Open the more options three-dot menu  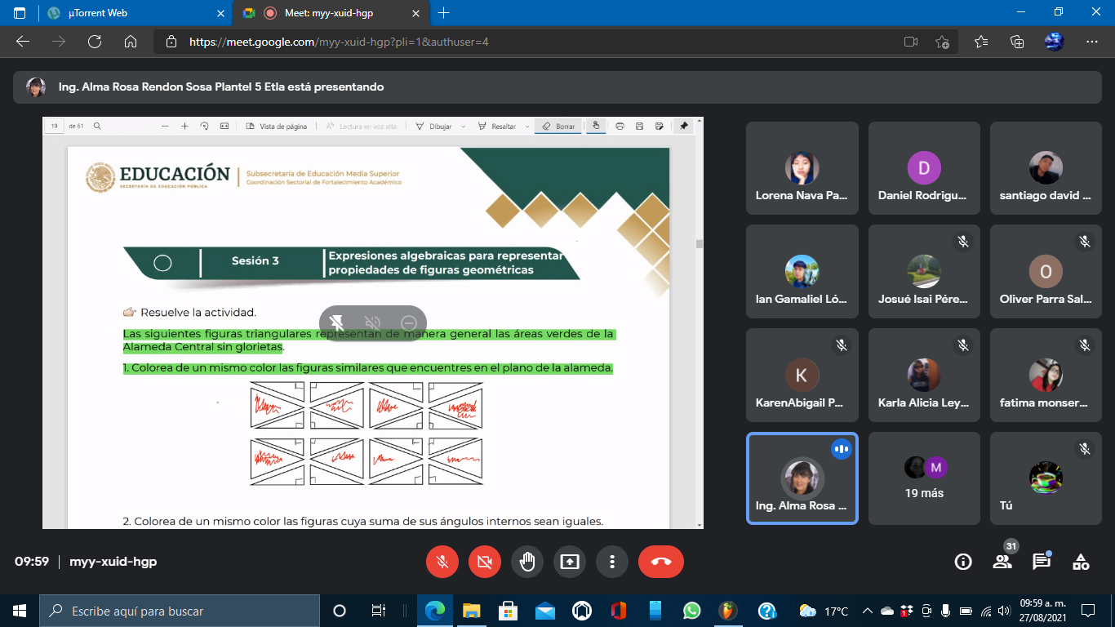[612, 562]
